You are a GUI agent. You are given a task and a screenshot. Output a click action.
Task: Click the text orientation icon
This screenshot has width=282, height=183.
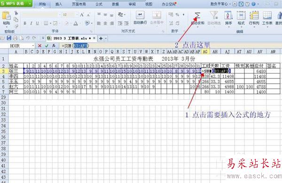[x=120, y=15]
